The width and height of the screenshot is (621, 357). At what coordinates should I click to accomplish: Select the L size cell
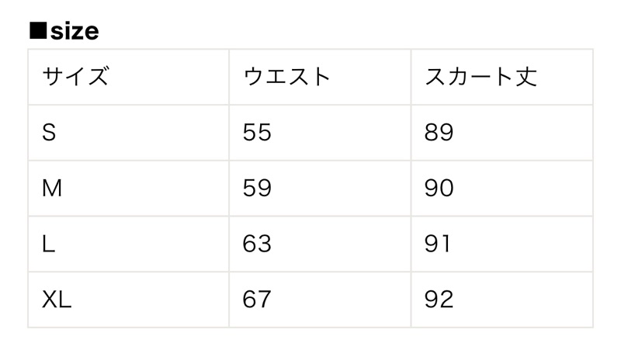click(x=128, y=244)
